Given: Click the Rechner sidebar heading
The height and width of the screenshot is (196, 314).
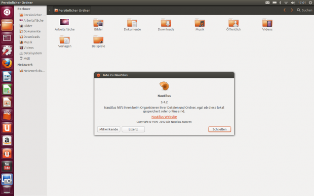Looking at the screenshot, I should point(24,9).
